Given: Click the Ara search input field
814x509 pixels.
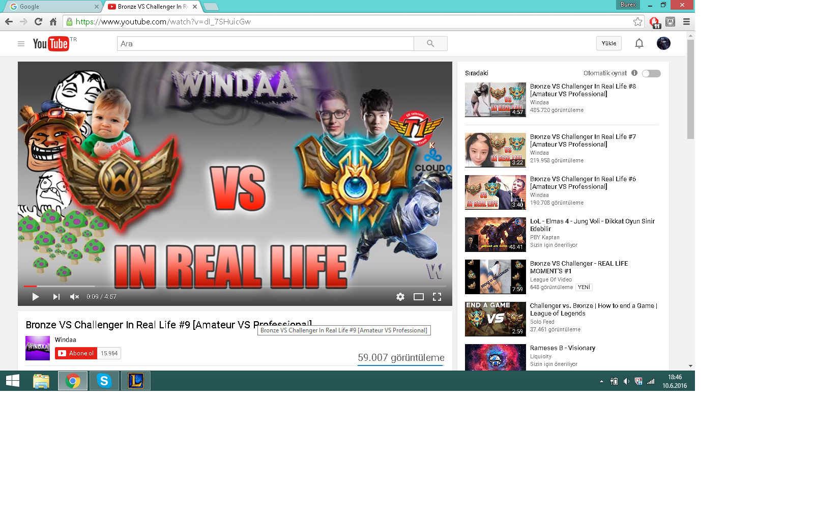Looking at the screenshot, I should [265, 44].
